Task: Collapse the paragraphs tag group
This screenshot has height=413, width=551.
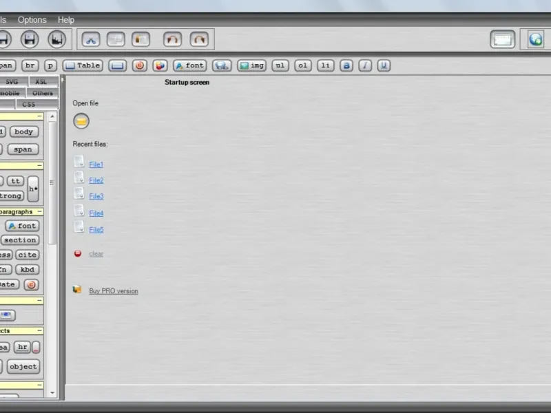Action: pos(40,212)
